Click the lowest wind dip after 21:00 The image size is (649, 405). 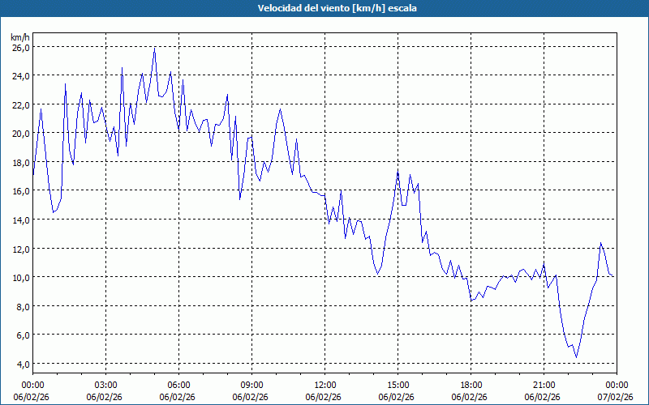(x=576, y=357)
